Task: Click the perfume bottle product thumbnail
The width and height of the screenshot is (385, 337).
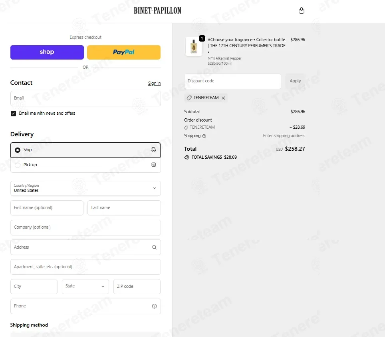Action: click(x=194, y=46)
